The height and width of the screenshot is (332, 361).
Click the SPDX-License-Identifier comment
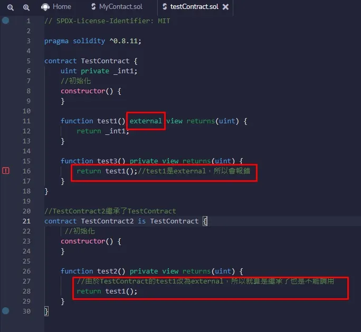click(107, 21)
